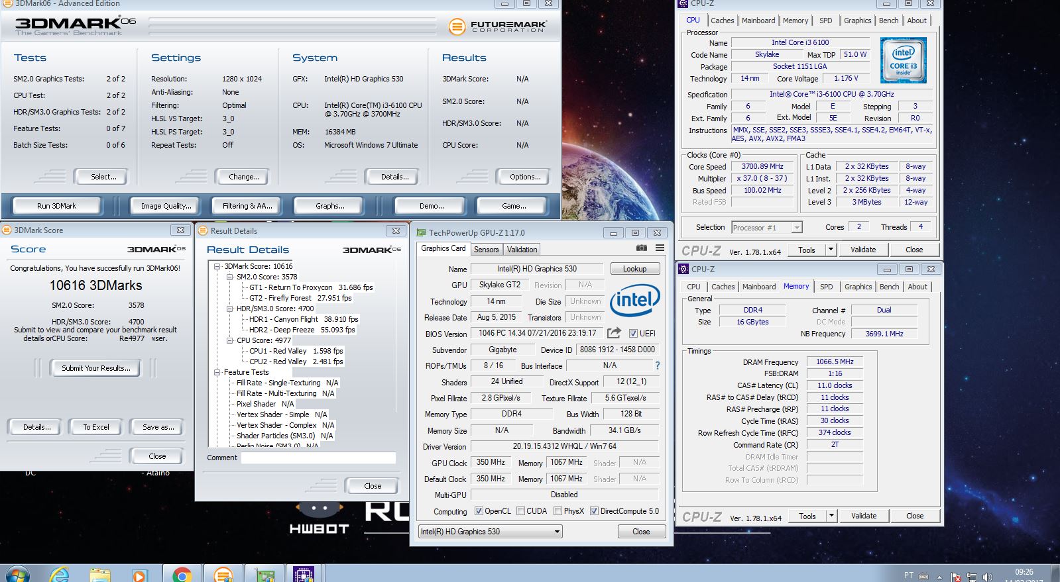Open the GPU-Z hamburger menu
The width and height of the screenshot is (1060, 582).
pyautogui.click(x=660, y=248)
